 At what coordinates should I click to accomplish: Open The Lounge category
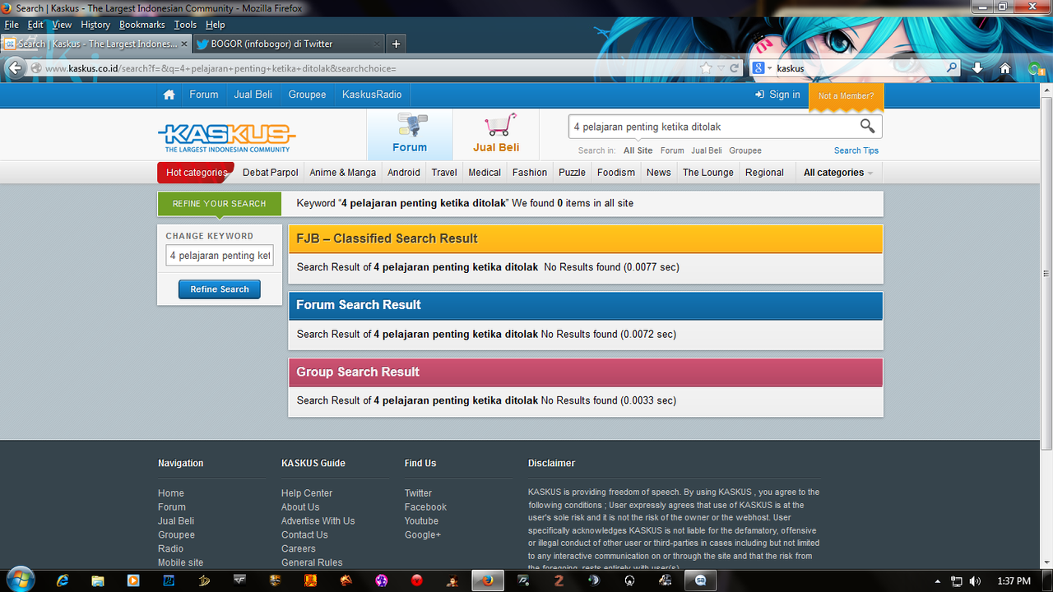(x=708, y=173)
